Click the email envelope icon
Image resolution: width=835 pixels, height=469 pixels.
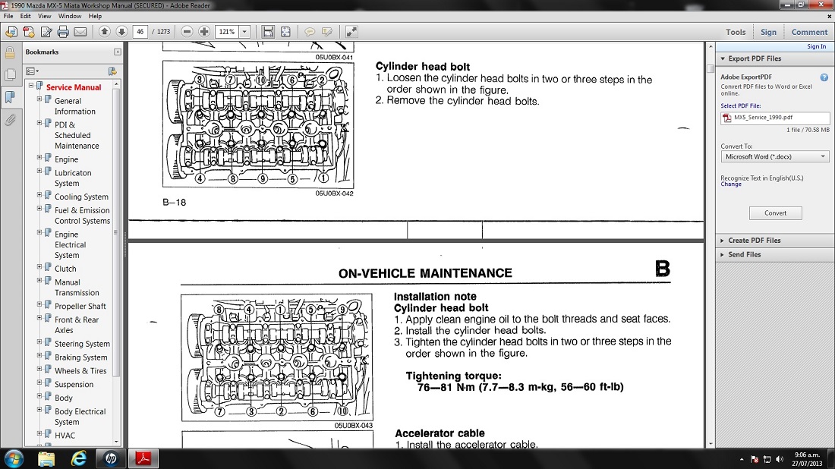point(80,32)
